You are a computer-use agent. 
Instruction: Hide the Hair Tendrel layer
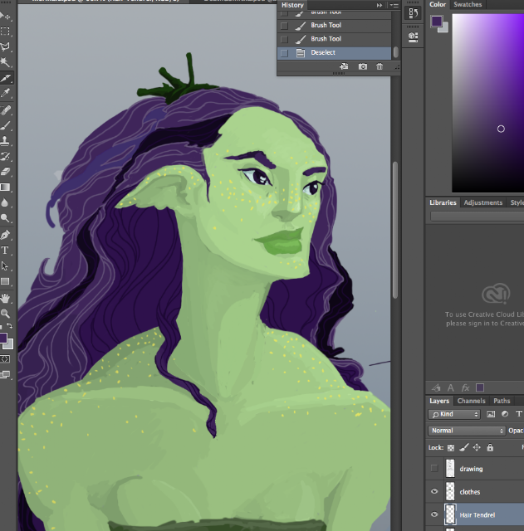434,514
